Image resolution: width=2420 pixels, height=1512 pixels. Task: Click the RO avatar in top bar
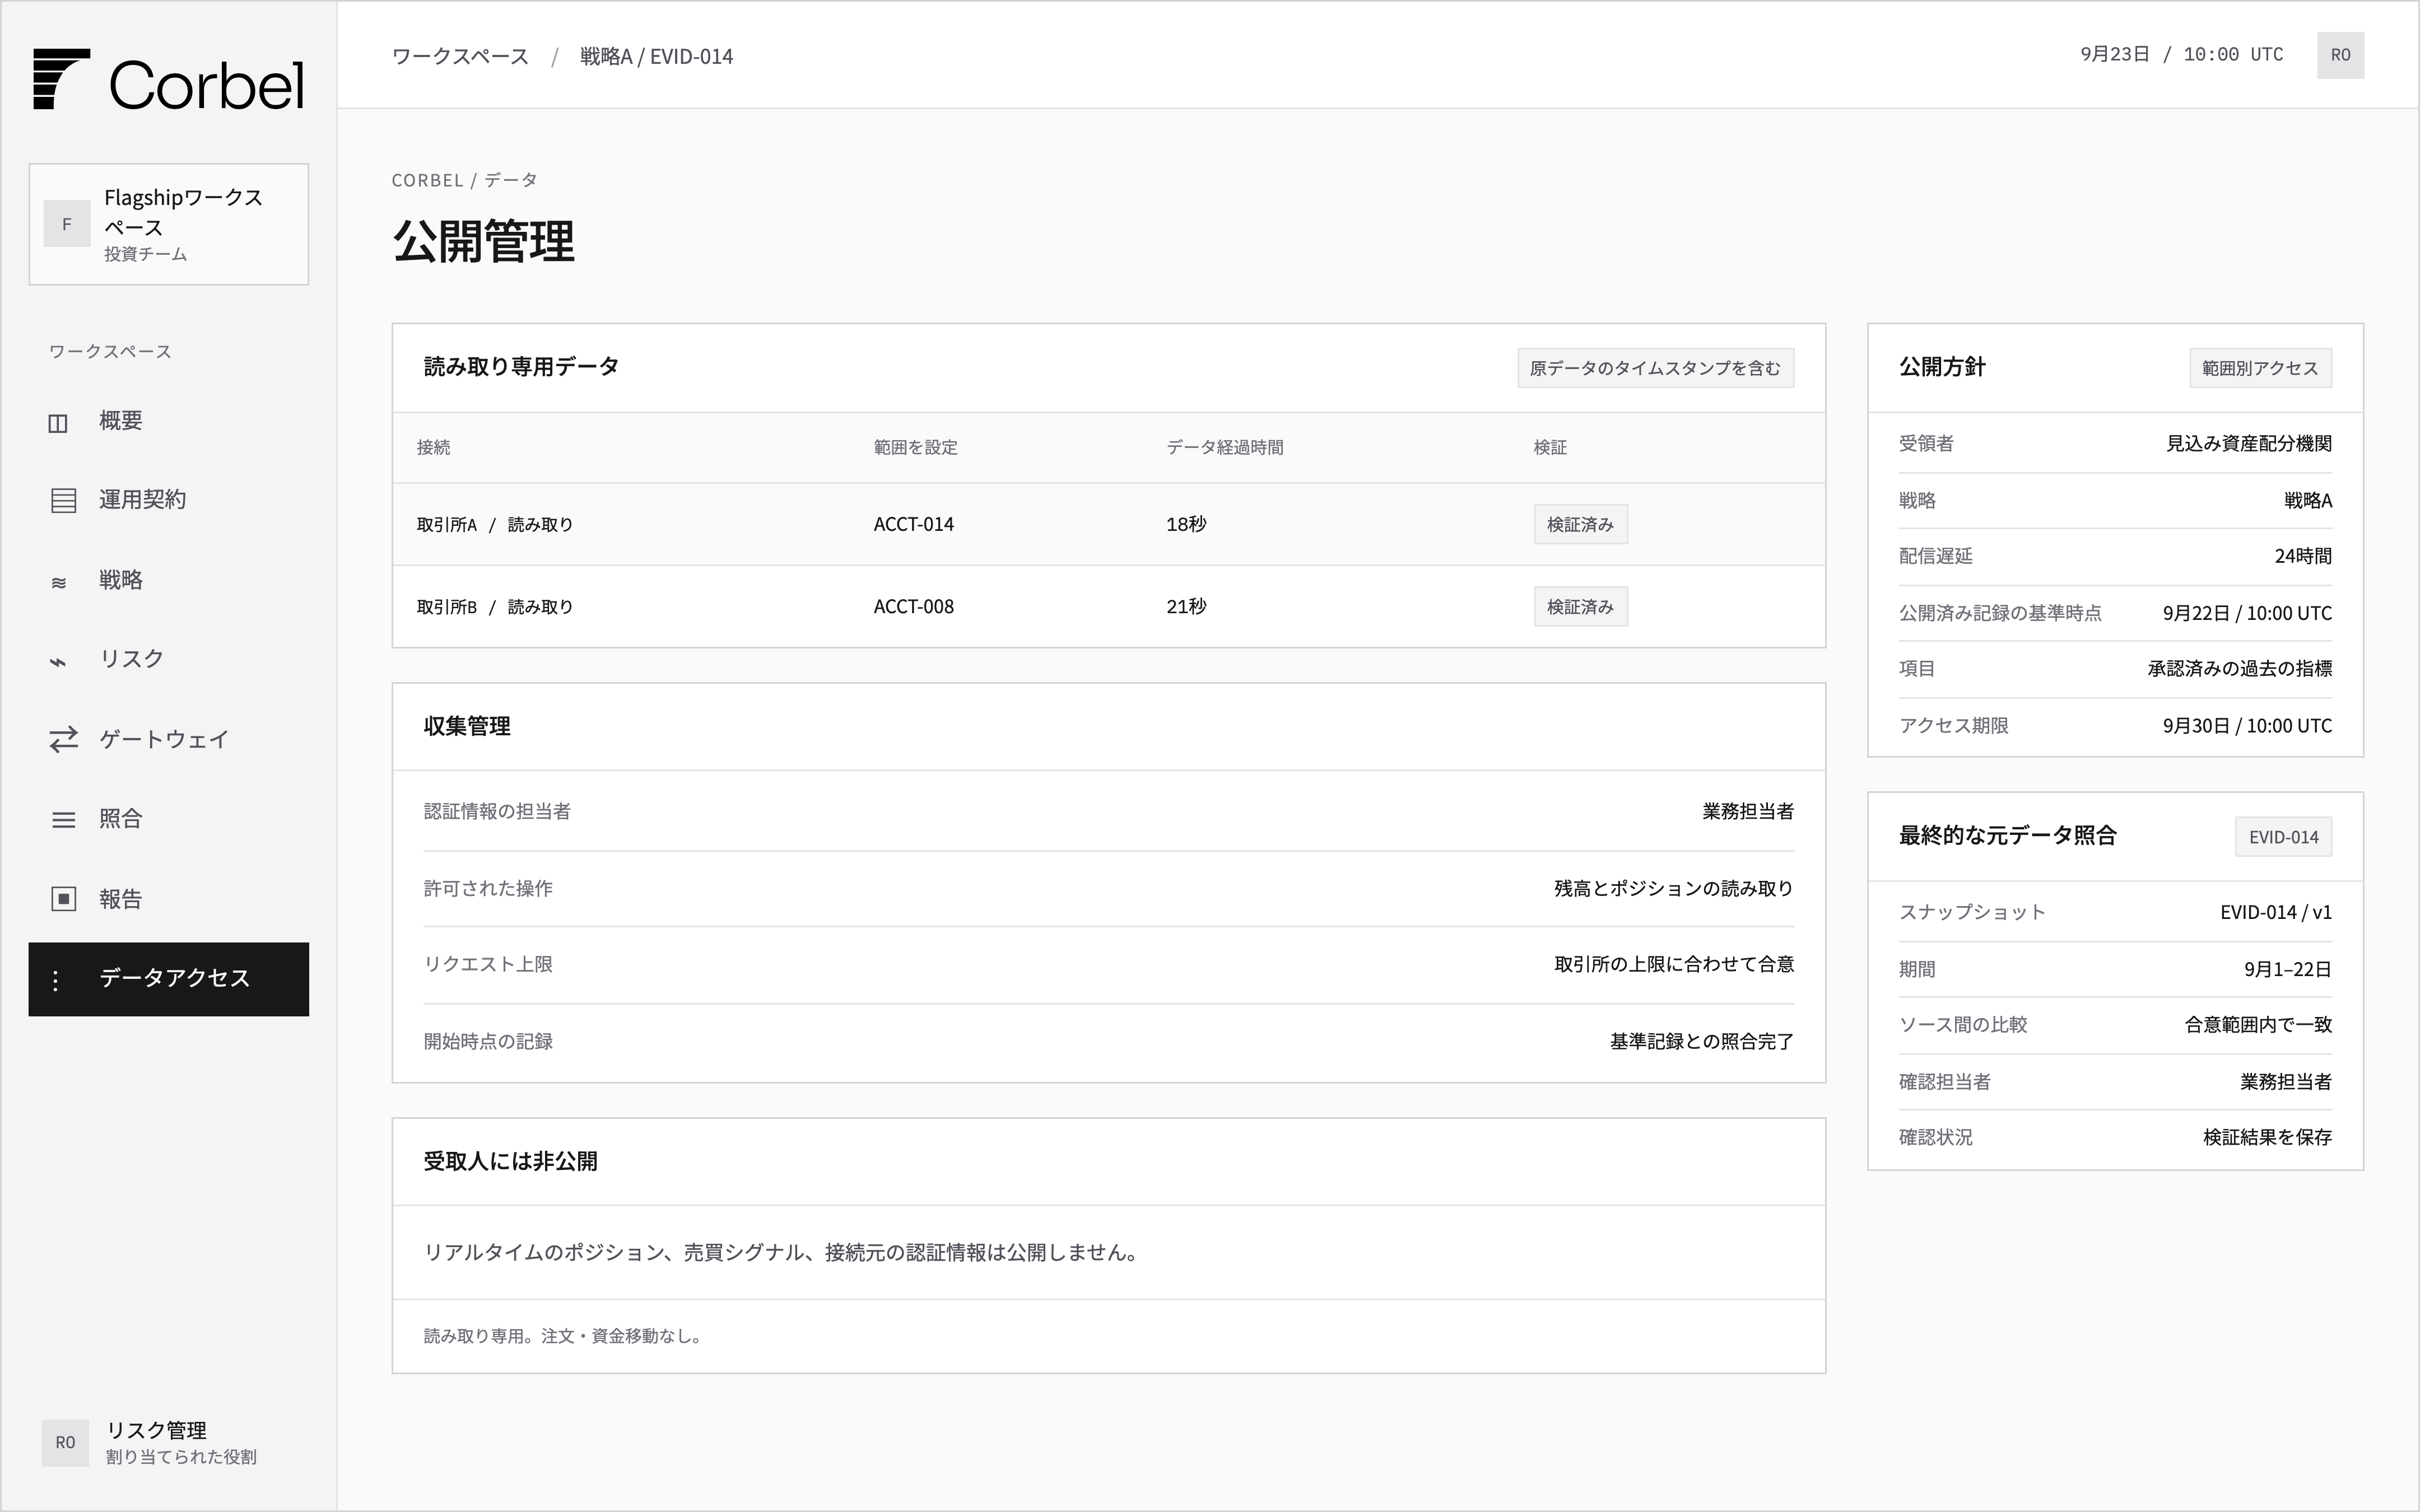coord(2340,55)
